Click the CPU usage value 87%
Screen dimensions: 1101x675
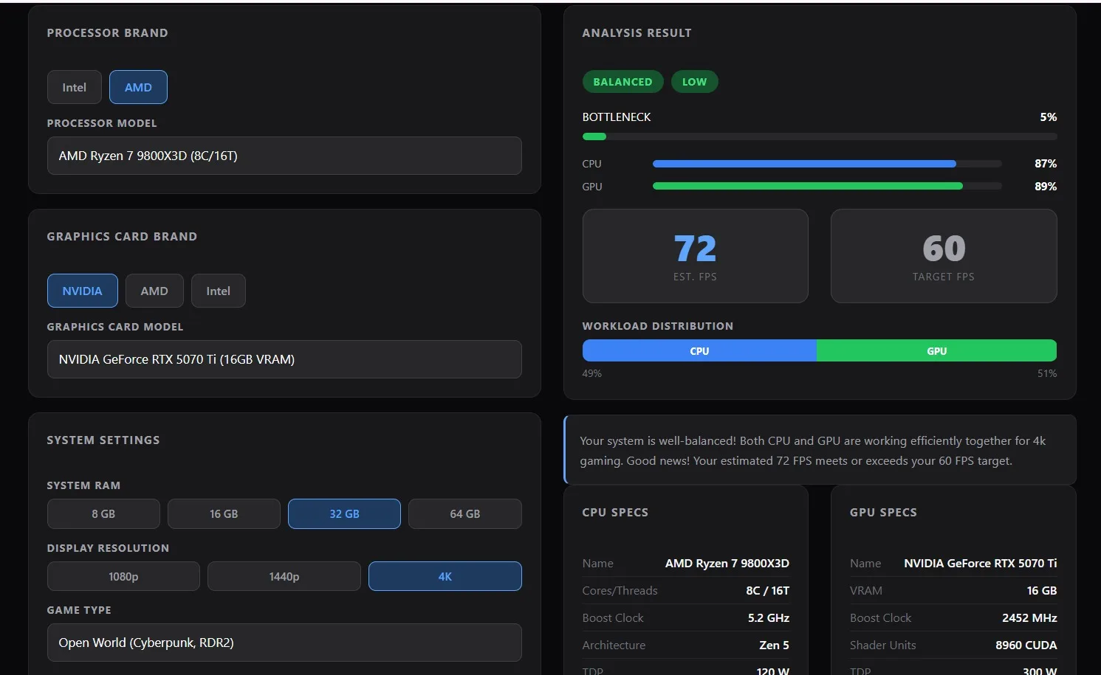1046,164
